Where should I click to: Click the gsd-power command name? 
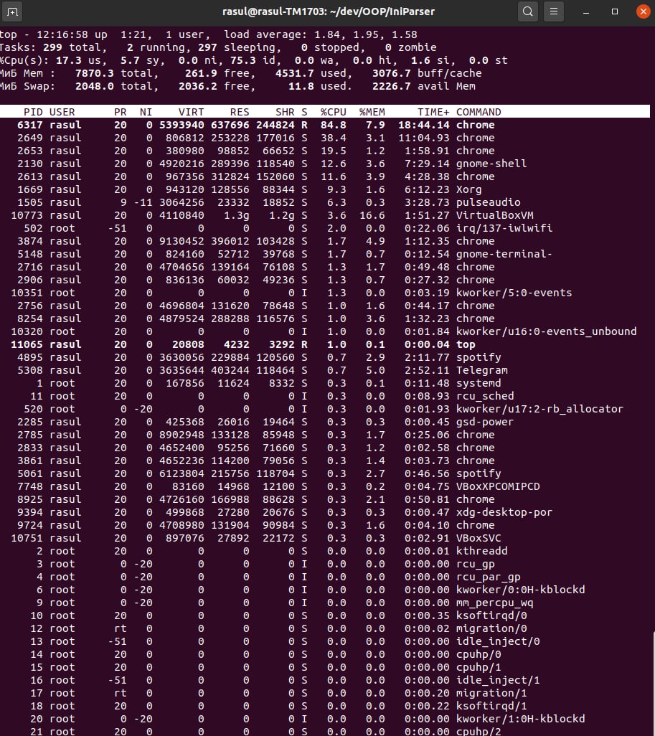click(x=485, y=422)
